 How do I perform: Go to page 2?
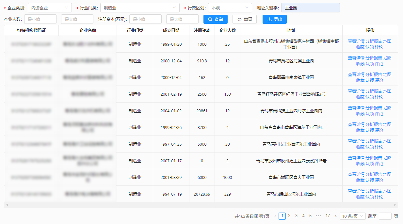pyautogui.click(x=289, y=216)
